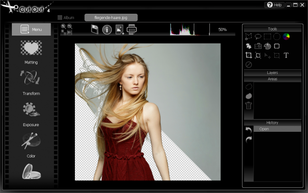Select the Text tool

(x=286, y=55)
